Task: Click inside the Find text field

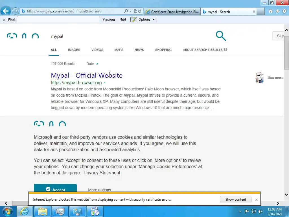Action: click(x=58, y=19)
